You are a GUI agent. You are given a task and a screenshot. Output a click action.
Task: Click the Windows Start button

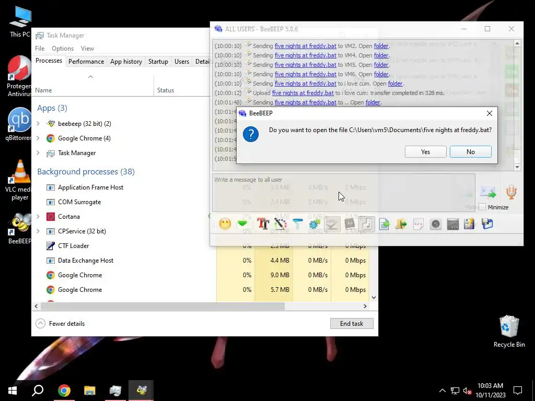coord(13,391)
